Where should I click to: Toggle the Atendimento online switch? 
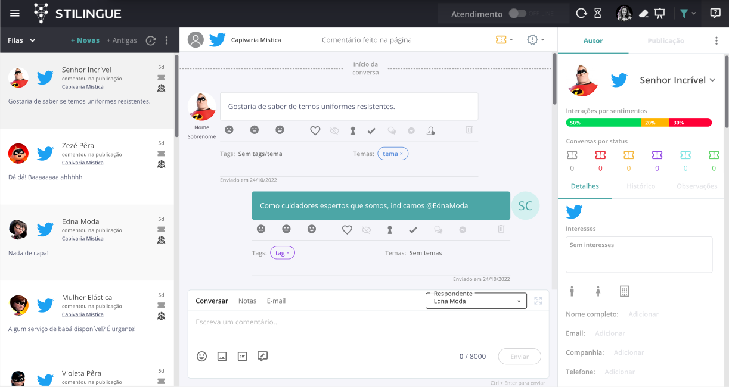coord(517,13)
